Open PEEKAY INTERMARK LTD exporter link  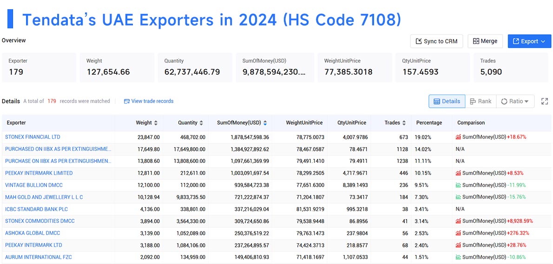33,245
